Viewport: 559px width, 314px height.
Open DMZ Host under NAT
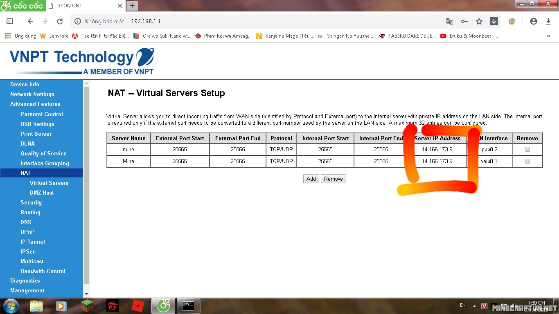tap(42, 193)
